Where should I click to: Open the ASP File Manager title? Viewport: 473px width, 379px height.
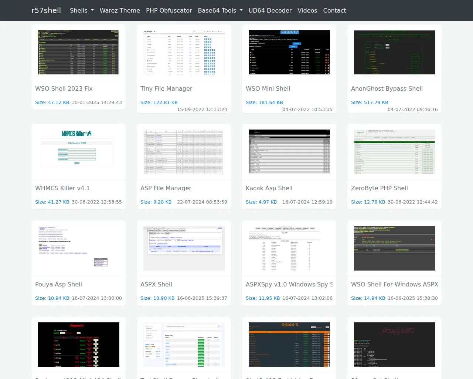[x=166, y=188]
